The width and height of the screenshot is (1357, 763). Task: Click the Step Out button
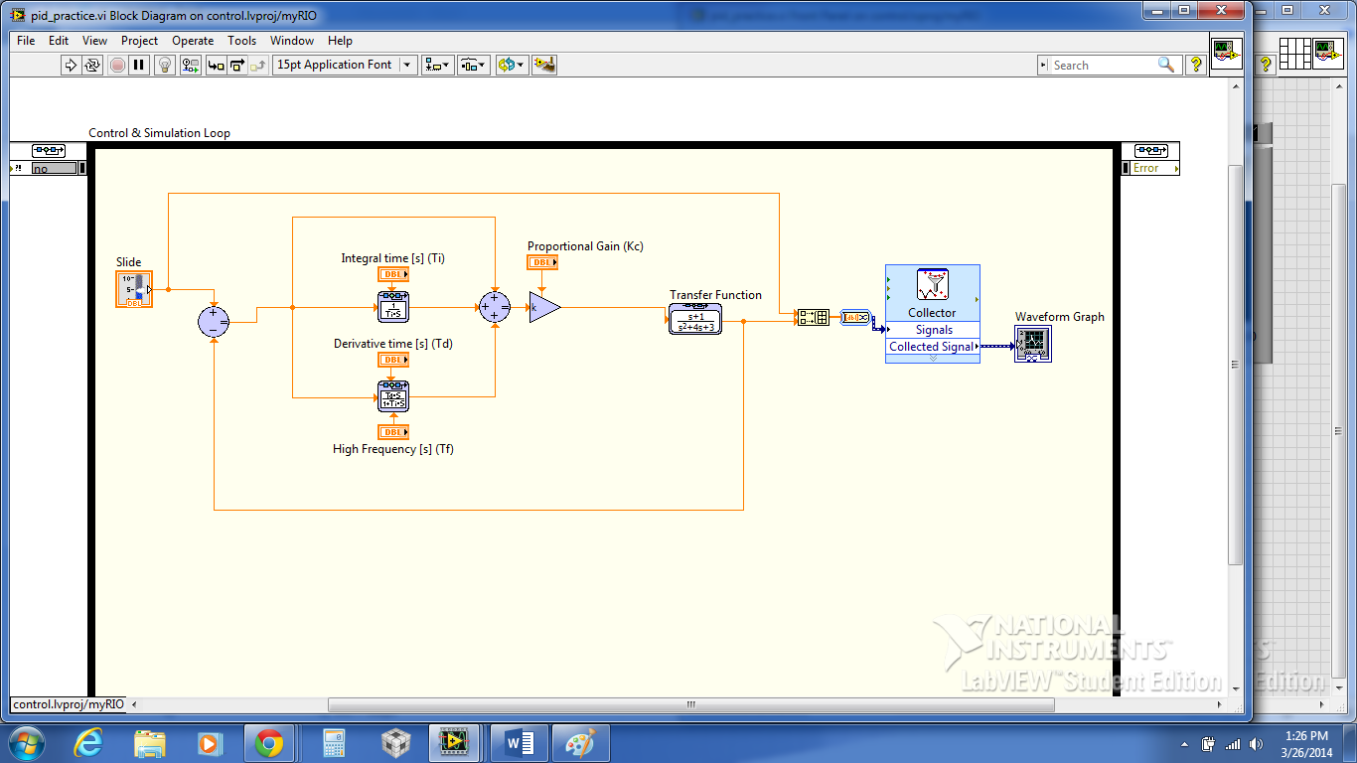pyautogui.click(x=258, y=65)
